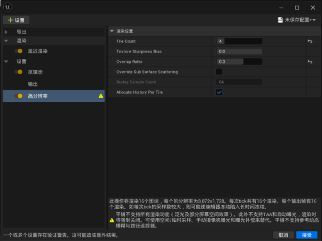Select the 输出 setting item

click(x=33, y=84)
